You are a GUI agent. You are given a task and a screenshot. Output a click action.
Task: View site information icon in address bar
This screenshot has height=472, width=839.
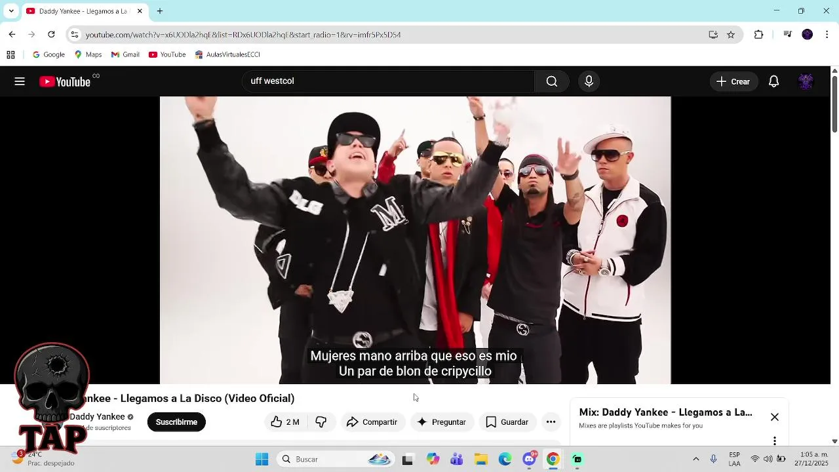pyautogui.click(x=75, y=35)
